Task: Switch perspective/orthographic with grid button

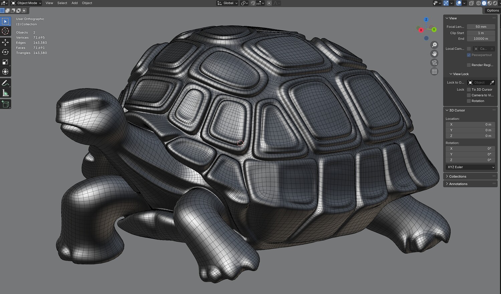Action: pyautogui.click(x=434, y=71)
